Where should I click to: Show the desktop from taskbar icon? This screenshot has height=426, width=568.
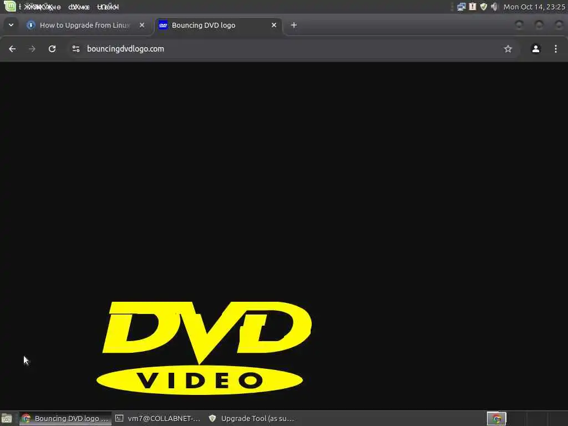click(x=7, y=419)
